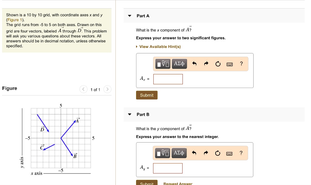Open the math template icon in Part A

(x=163, y=64)
